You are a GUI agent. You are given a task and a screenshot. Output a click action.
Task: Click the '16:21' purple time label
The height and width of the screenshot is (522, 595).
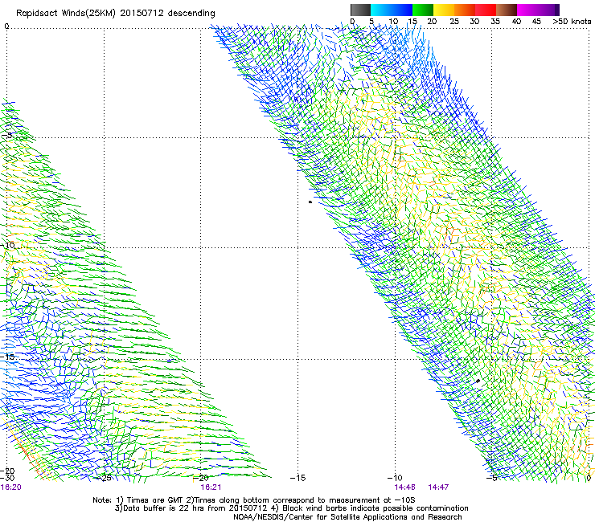click(211, 487)
